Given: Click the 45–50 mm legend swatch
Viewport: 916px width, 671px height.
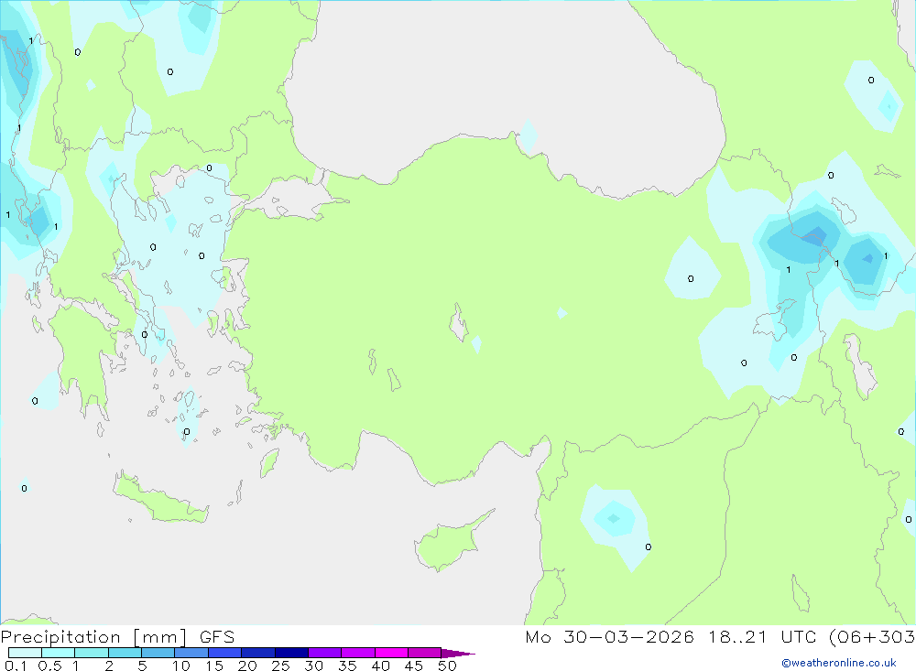Looking at the screenshot, I should click(425, 653).
